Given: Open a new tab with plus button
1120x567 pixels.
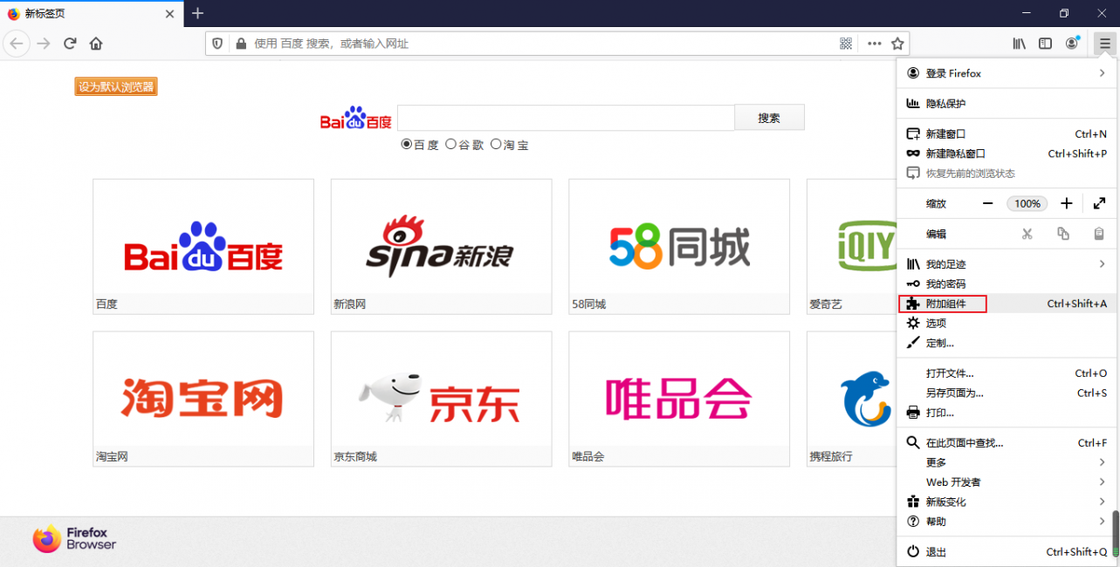Looking at the screenshot, I should pyautogui.click(x=198, y=13).
